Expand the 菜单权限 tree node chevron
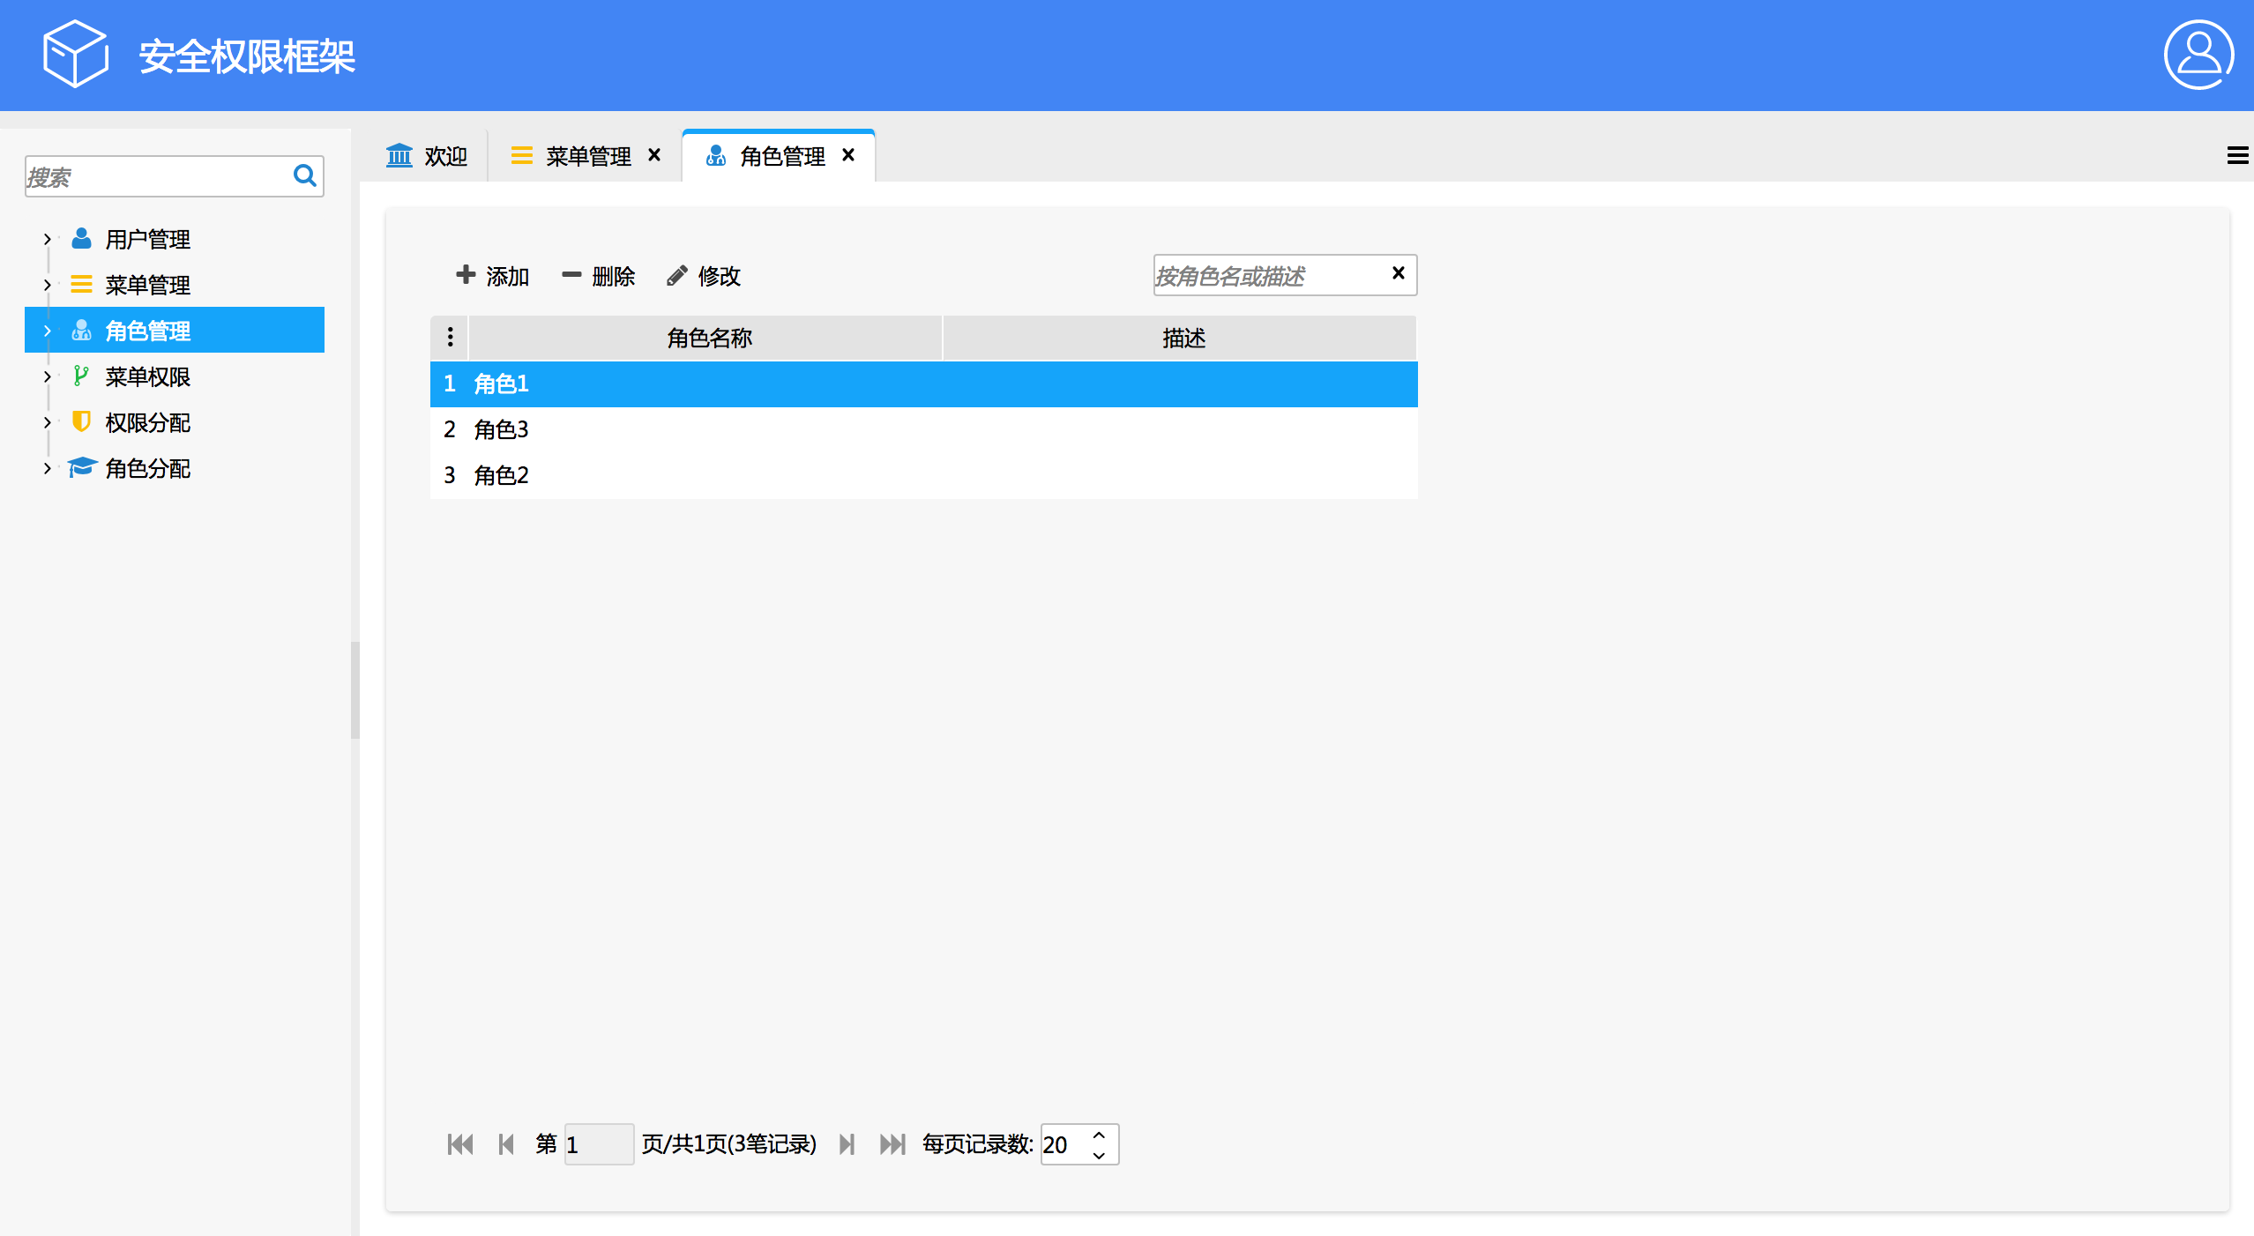Viewport: 2254px width, 1236px height. tap(48, 376)
